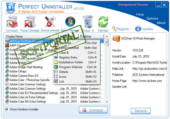
Task: Sort by the Publisher column header
Action: [91, 36]
